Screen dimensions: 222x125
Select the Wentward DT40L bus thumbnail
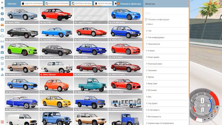coord(125,103)
